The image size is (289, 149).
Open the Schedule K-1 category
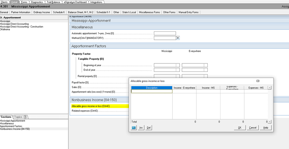(x=103, y=12)
